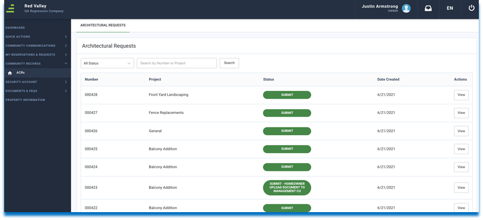Viewport: 483px width, 220px height.
Task: Switch language via the EN button
Action: 450,8
